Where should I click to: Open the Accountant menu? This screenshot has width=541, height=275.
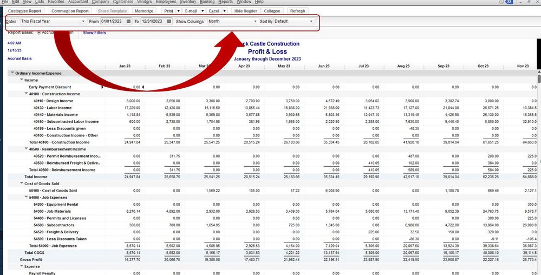coord(78,2)
